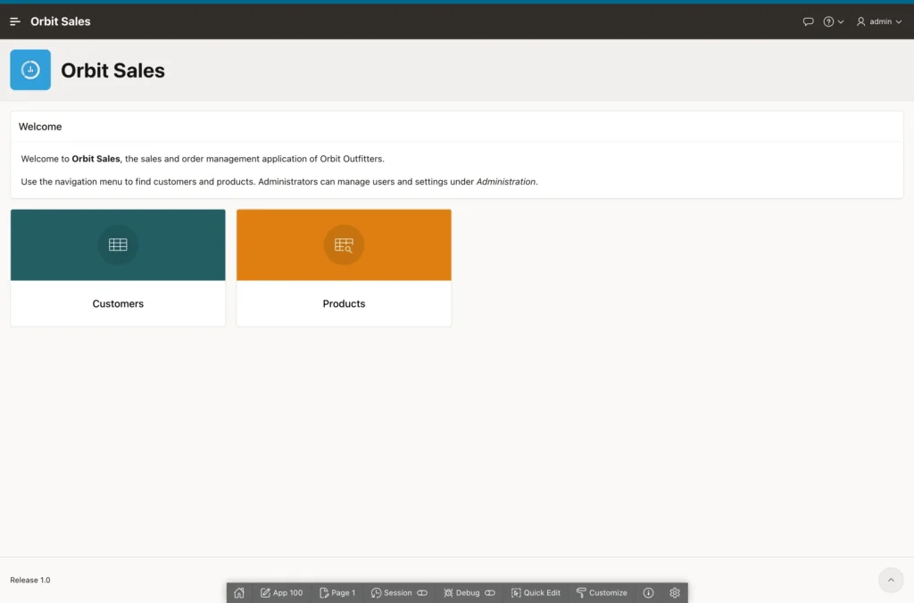Click the Products search grid icon

344,244
